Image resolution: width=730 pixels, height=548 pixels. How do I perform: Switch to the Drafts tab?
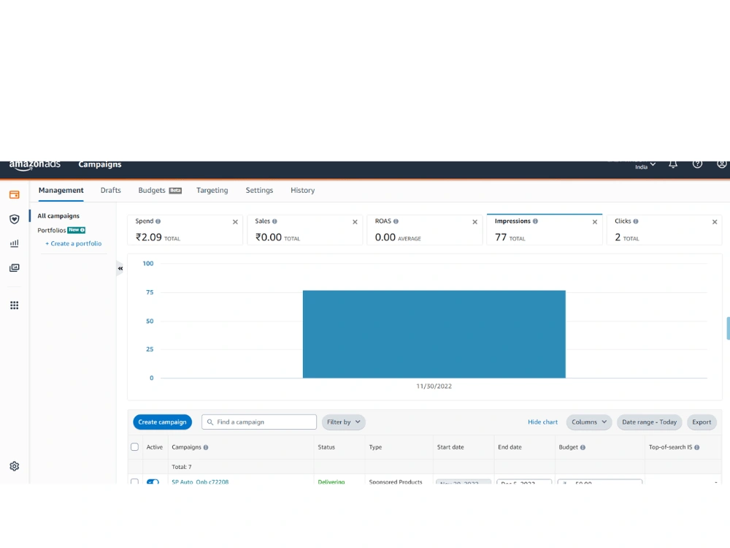[x=111, y=190]
